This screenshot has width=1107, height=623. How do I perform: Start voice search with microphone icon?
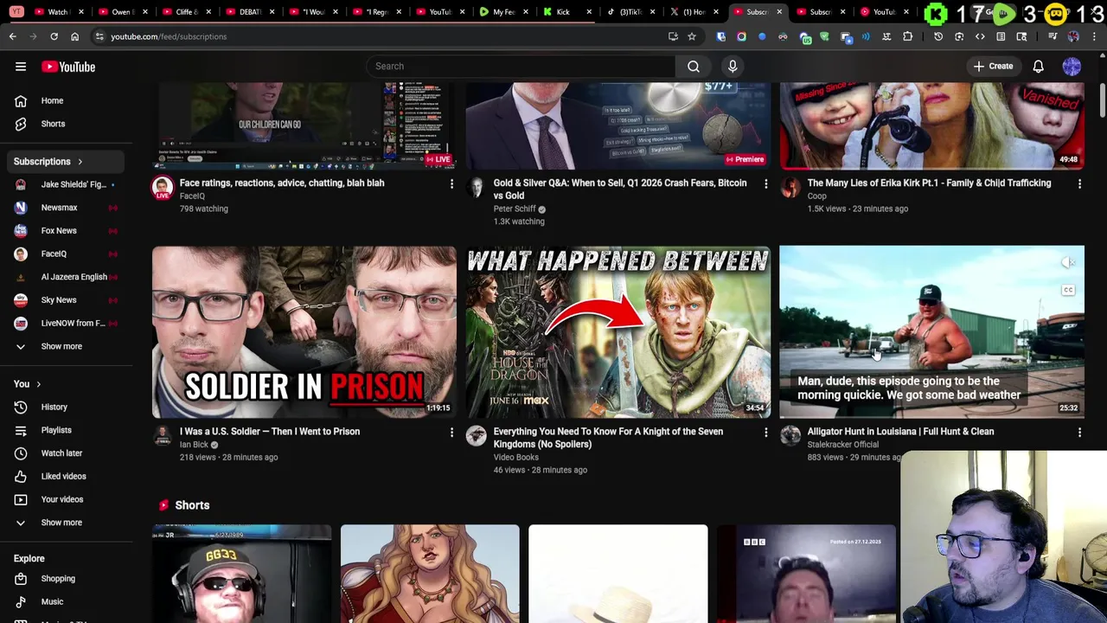click(x=733, y=66)
